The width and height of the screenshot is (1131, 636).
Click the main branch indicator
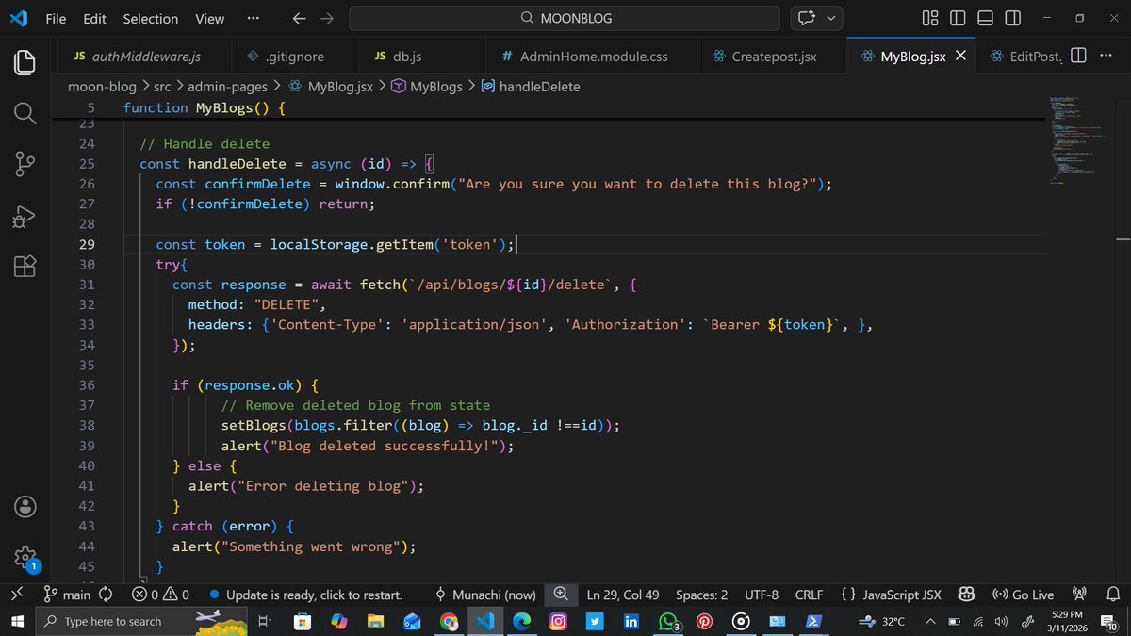click(x=67, y=595)
